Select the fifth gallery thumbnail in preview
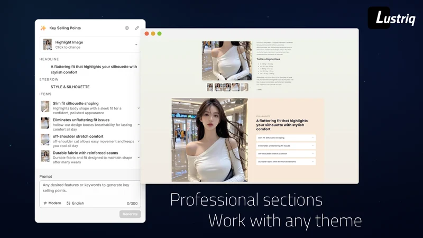The height and width of the screenshot is (238, 423). (244, 87)
